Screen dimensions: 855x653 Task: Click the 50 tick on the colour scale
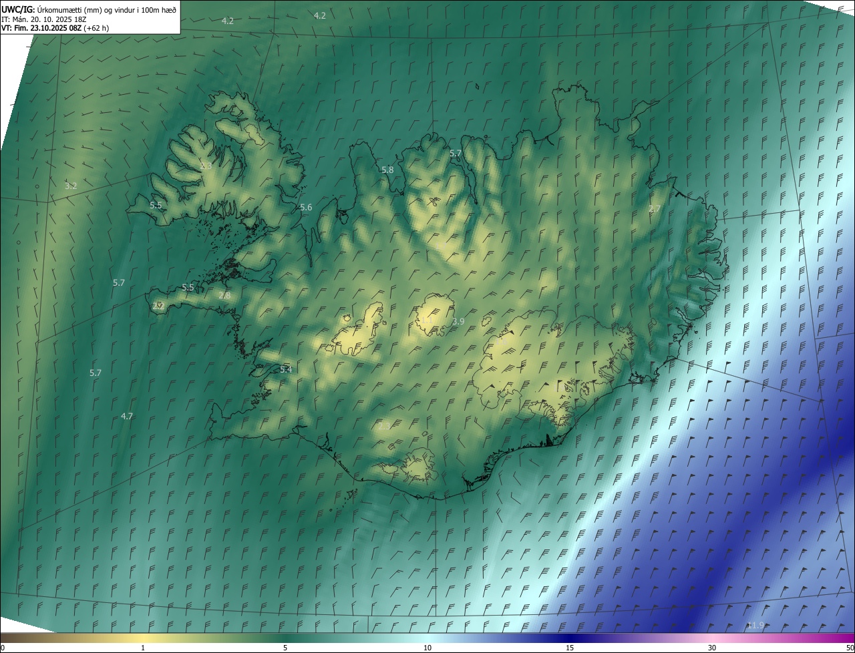coord(850,648)
